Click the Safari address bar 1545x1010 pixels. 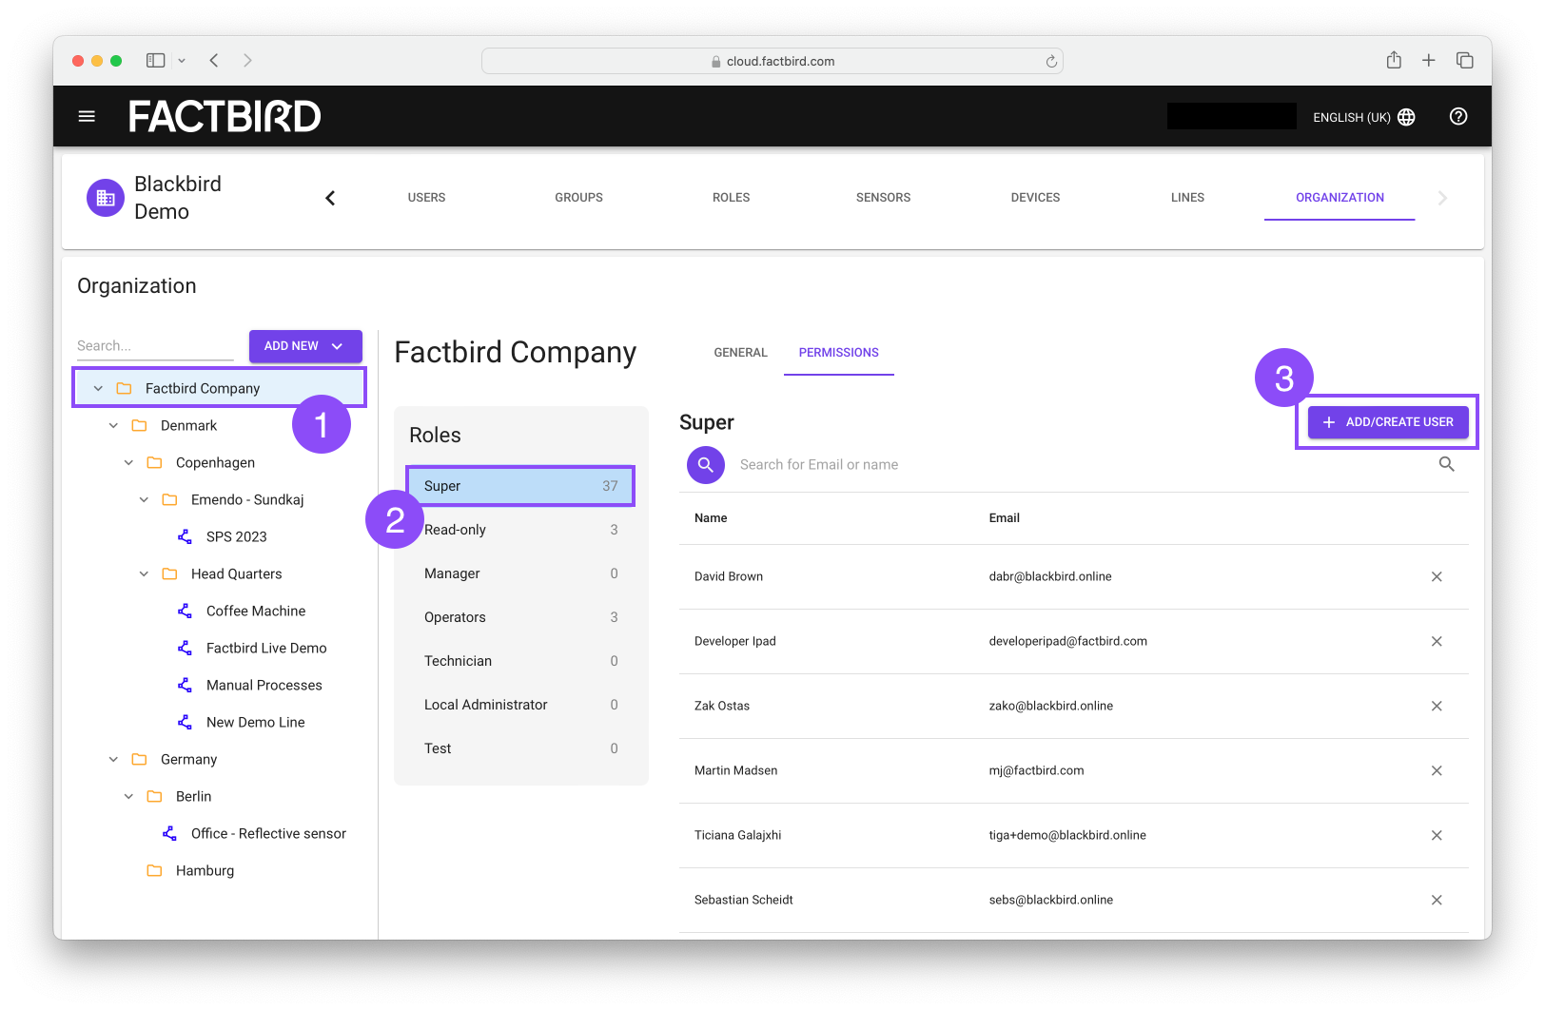772,61
